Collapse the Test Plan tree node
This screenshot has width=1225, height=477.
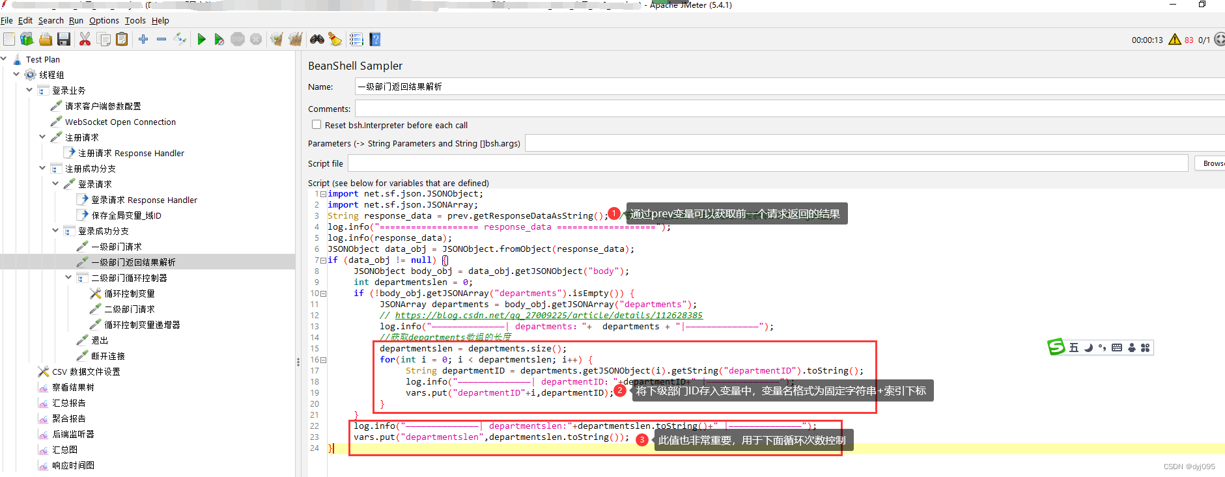click(x=4, y=59)
